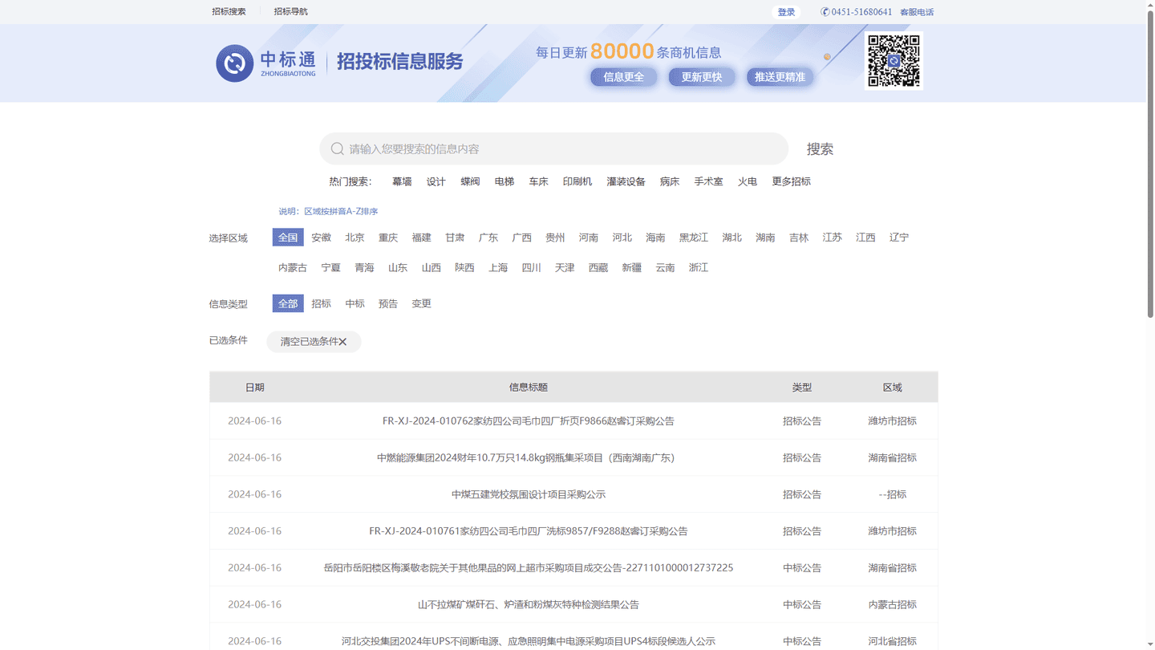Open 岳阳市岳阳楼区梅溪敬老院 notice

tap(528, 568)
